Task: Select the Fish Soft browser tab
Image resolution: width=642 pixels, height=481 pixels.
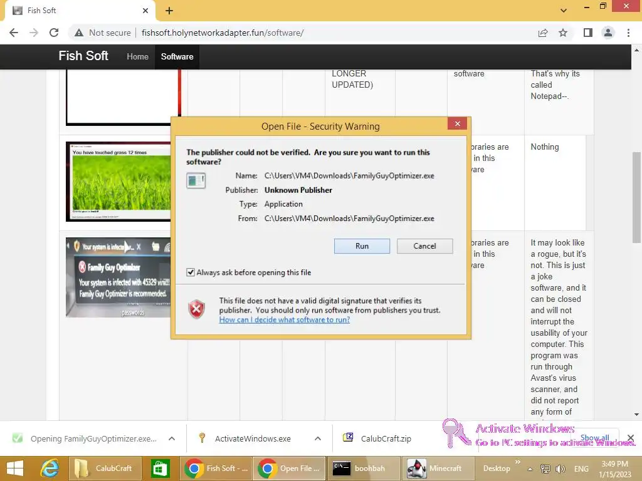Action: click(x=80, y=11)
